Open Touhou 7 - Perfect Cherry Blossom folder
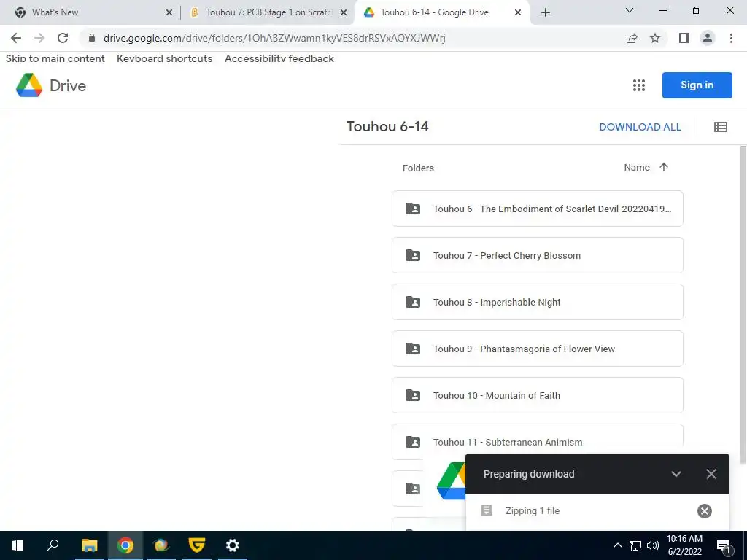Screen dimensions: 747x560 tap(538, 255)
